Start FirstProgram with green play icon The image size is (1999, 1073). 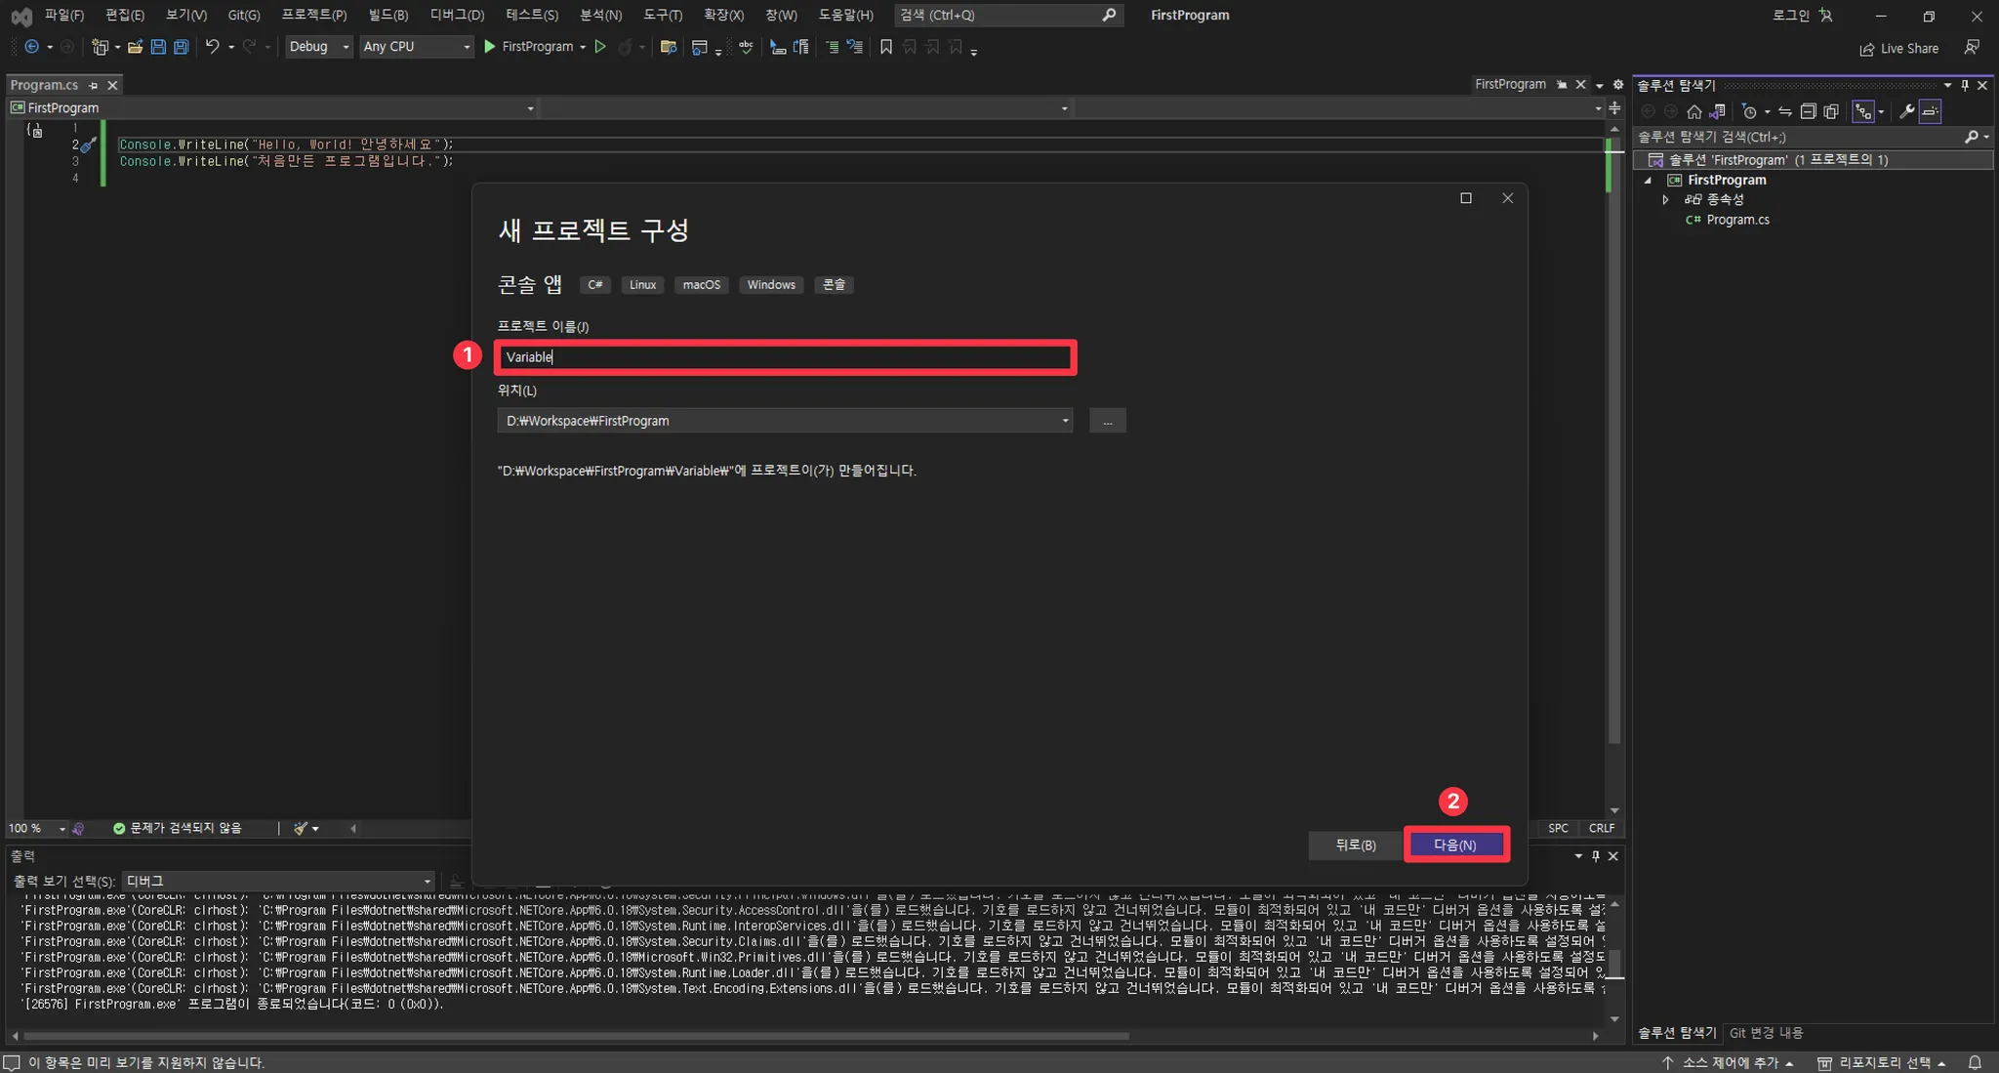tap(490, 47)
